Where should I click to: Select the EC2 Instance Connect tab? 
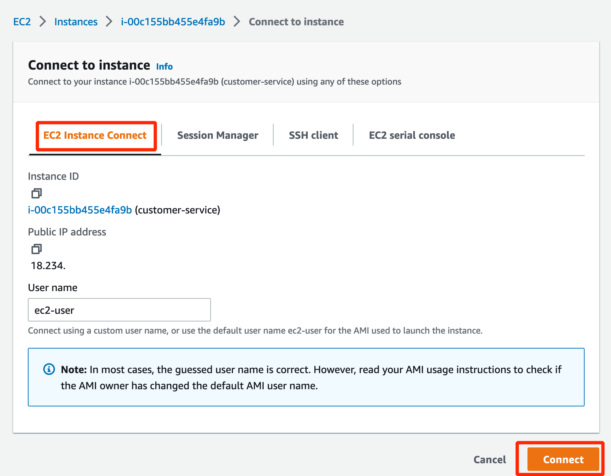click(95, 135)
